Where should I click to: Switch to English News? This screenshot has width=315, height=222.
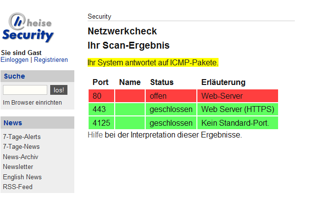[x=22, y=177]
